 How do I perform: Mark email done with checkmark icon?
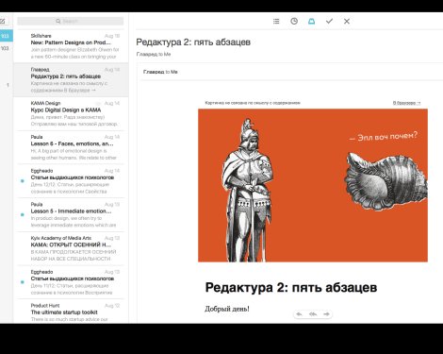[329, 21]
